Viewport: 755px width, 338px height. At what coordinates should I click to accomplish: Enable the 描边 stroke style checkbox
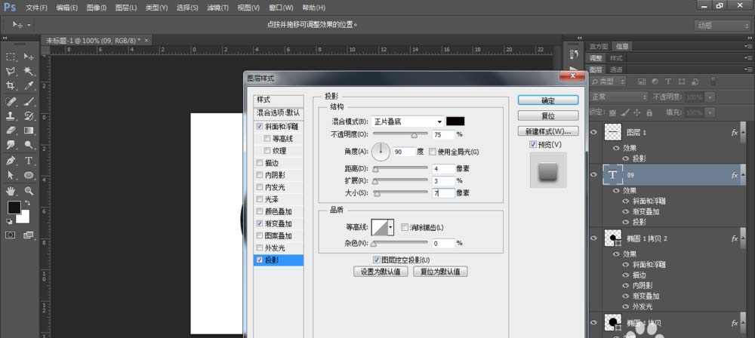tap(260, 163)
